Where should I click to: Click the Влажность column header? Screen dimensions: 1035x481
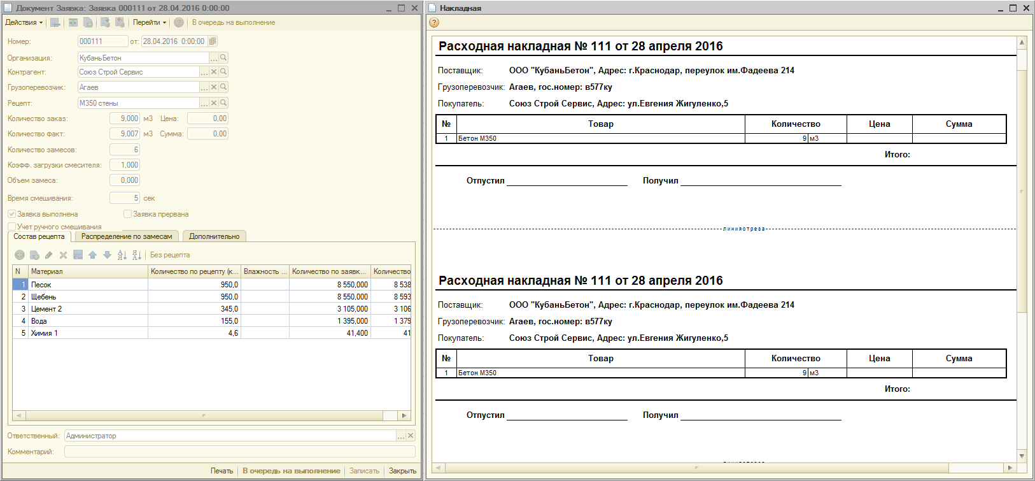(265, 271)
